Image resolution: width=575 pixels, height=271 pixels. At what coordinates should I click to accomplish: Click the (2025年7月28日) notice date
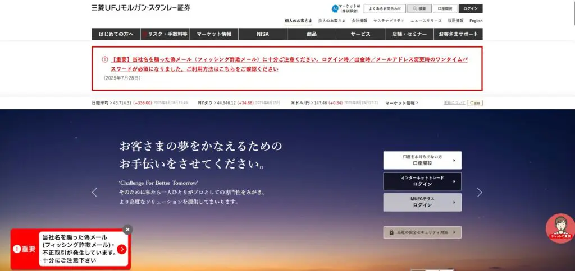[122, 78]
